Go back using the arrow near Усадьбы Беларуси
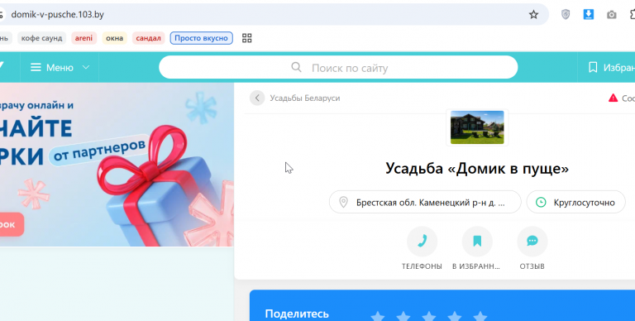Screen dimensions: 635x321 coord(257,98)
